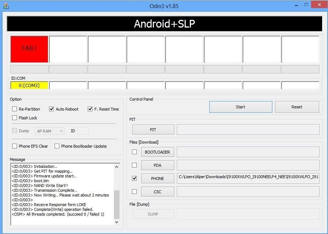
Task: Click the Message log scrollbar thumb
Action: pos(117,204)
